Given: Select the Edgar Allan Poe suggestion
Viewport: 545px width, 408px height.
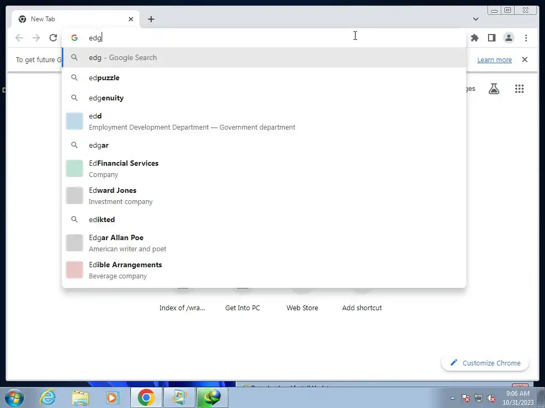Looking at the screenshot, I should (264, 243).
